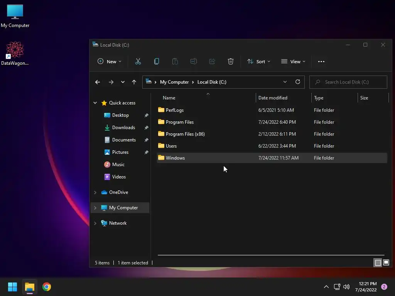395x296 pixels.
Task: Select Videos in the navigation pane
Action: click(x=119, y=177)
